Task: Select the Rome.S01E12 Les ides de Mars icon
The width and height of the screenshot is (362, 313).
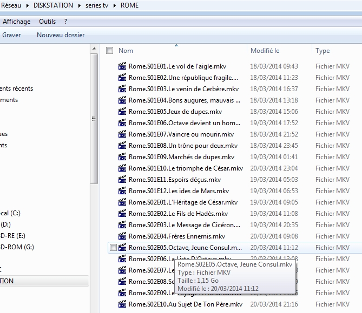Action: tap(123, 191)
